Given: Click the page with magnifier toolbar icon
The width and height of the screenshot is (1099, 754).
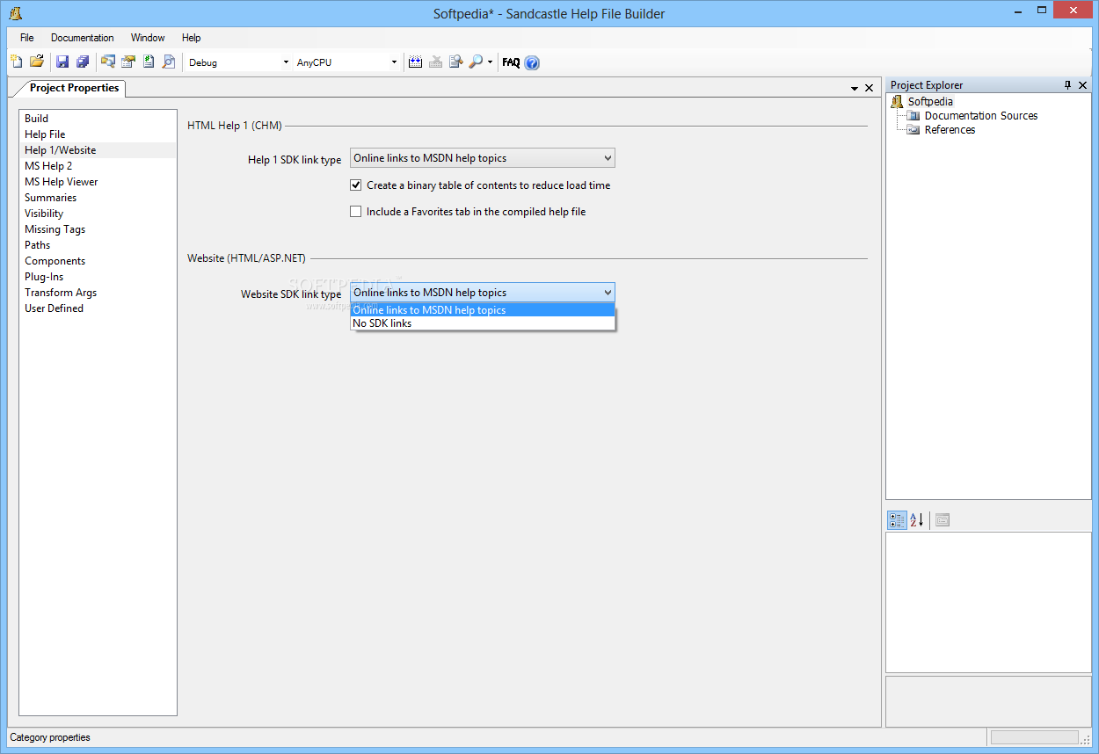Looking at the screenshot, I should tap(169, 62).
